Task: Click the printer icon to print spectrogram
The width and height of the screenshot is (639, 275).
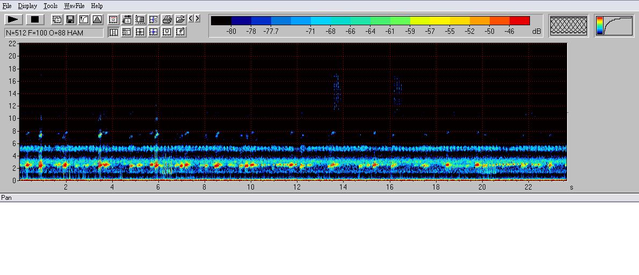Action: pos(167,19)
